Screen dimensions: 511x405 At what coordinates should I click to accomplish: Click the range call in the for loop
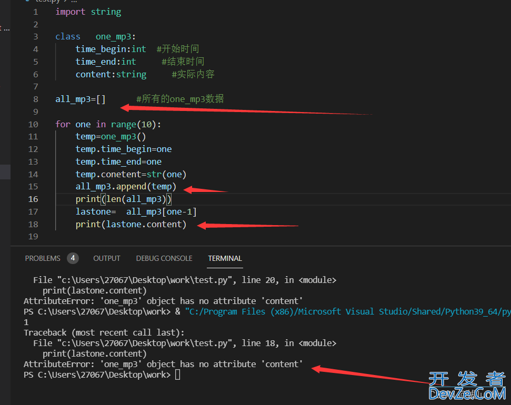(123, 124)
